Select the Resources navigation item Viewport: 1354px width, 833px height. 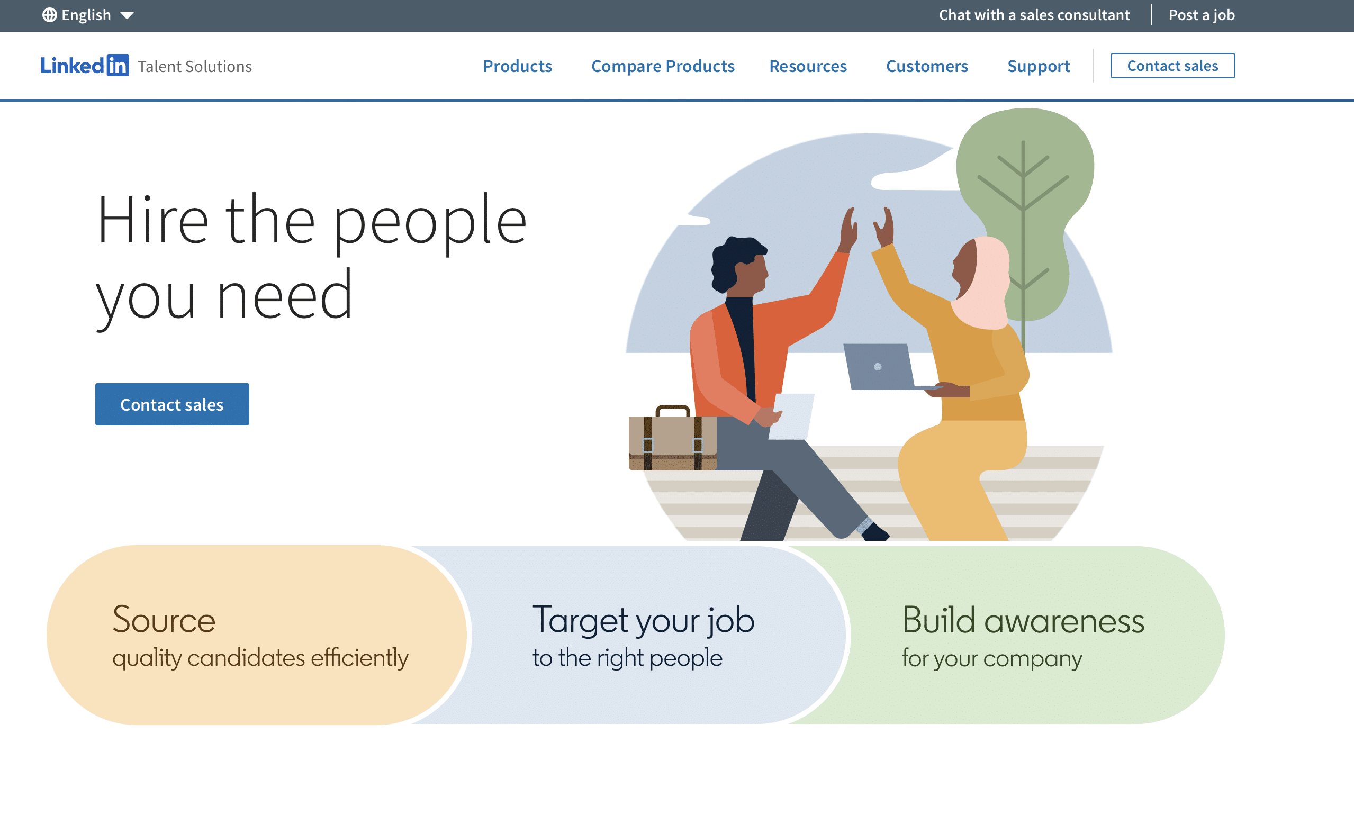[808, 65]
